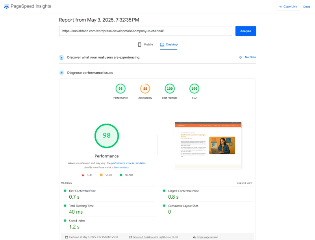The height and width of the screenshot is (240, 315).
Task: Click the calendar icon beside Captured at
Action: (67, 237)
